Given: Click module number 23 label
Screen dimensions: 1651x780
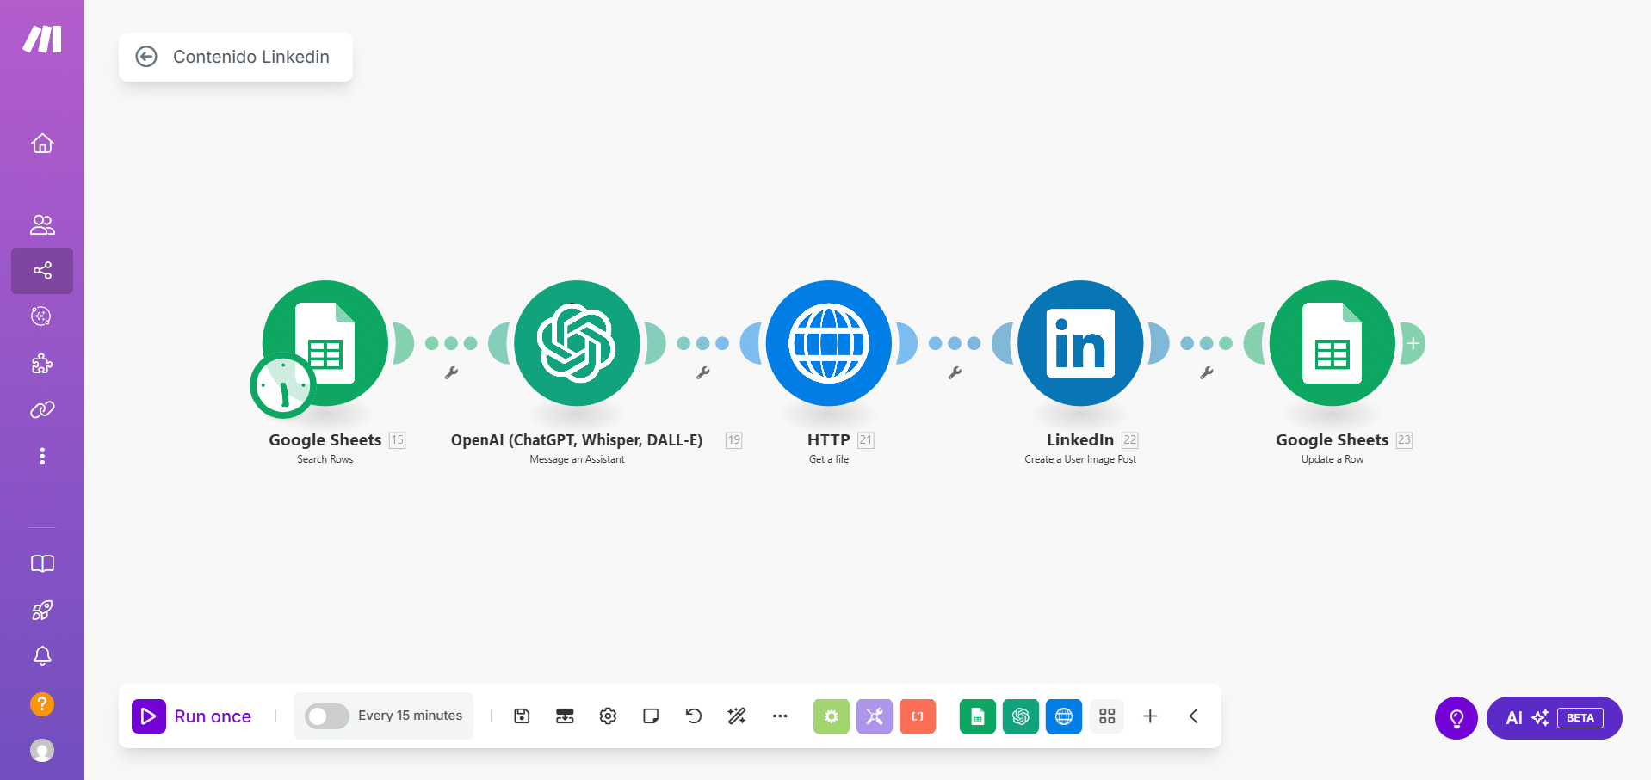Looking at the screenshot, I should 1404,440.
